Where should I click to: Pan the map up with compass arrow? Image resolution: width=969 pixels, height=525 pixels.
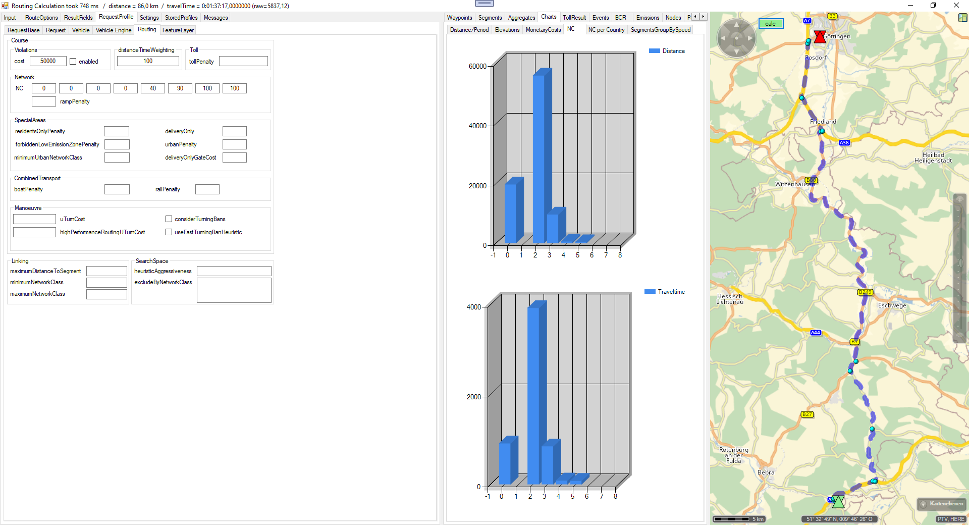[736, 24]
